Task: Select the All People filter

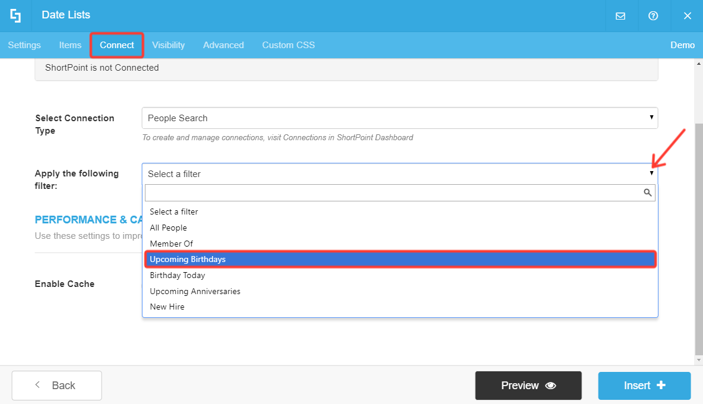Action: (400, 228)
